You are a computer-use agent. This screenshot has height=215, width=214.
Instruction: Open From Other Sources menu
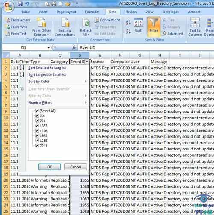41,27
